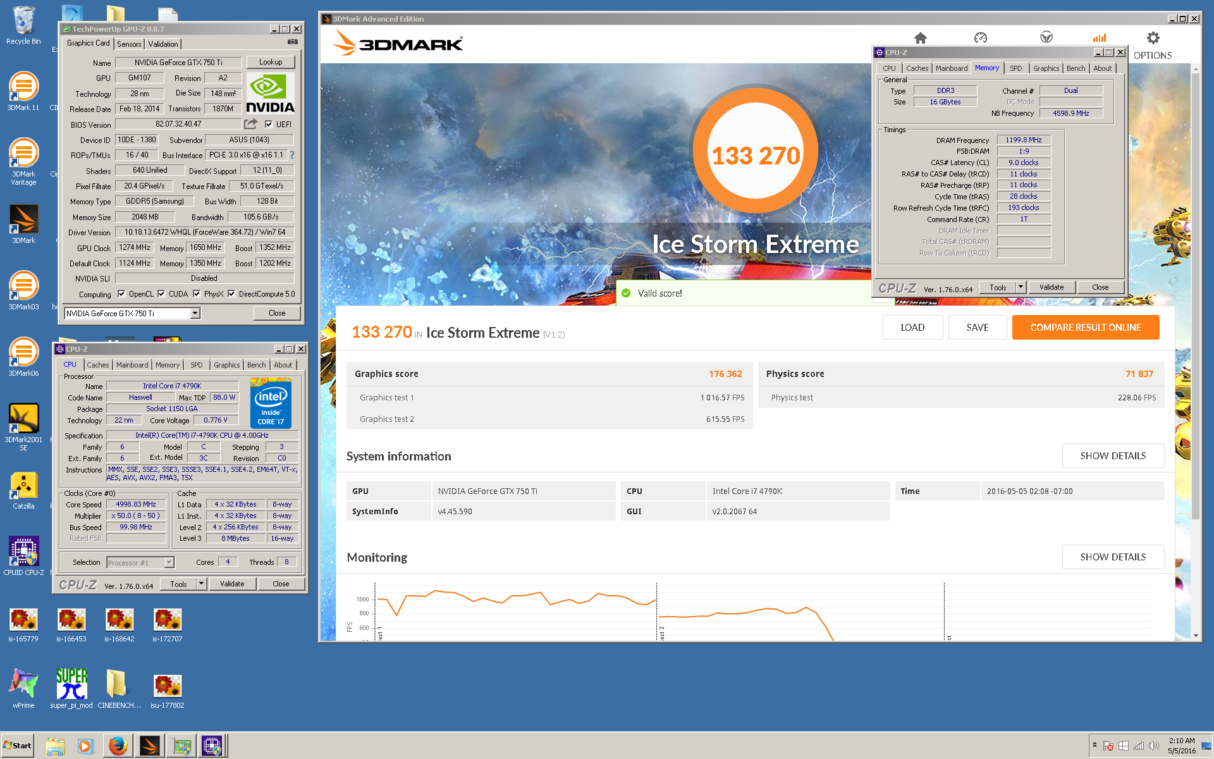The image size is (1214, 759).
Task: Click the Lookup button in GPU-Z
Action: 271,62
